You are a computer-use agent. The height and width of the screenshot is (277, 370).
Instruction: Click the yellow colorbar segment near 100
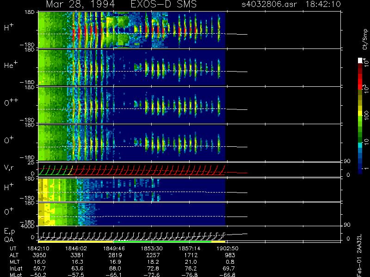click(360, 114)
